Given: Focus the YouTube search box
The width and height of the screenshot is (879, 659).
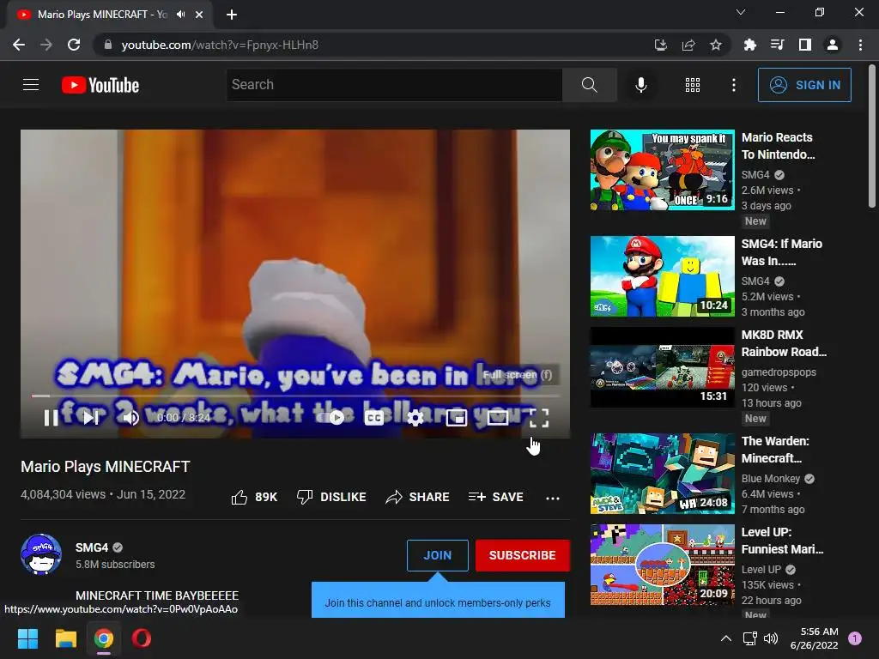Looking at the screenshot, I should 394,85.
